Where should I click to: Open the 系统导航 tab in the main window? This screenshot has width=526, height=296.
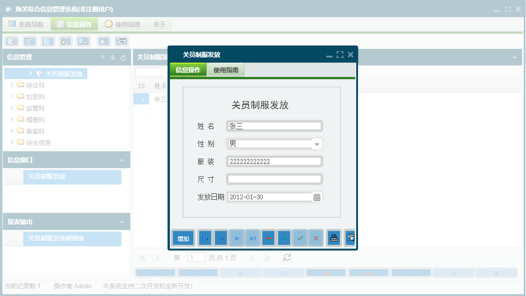[x=26, y=24]
